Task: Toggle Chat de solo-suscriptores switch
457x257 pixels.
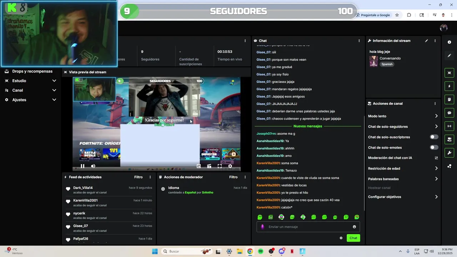Action: click(434, 137)
